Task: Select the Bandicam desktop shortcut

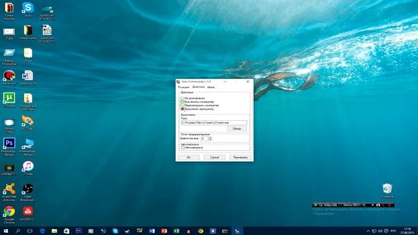Action: pyautogui.click(x=9, y=78)
